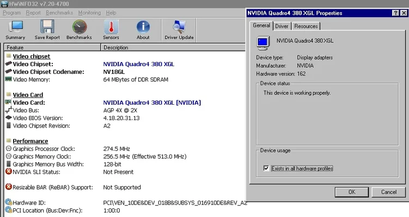The width and height of the screenshot is (409, 217).
Task: Click Cancel in the Properties dialog
Action: (x=389, y=192)
